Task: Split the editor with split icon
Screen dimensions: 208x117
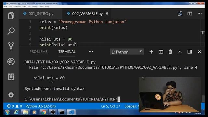Action: click(190, 14)
